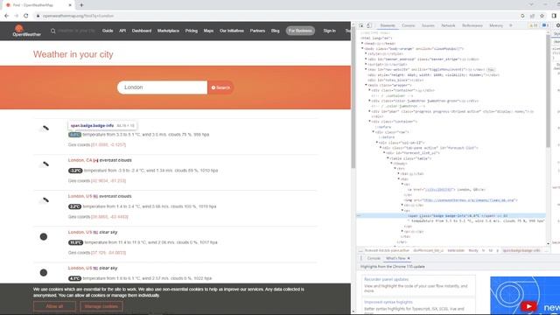560x315 pixels.
Task: Click the orange Search button
Action: point(220,87)
